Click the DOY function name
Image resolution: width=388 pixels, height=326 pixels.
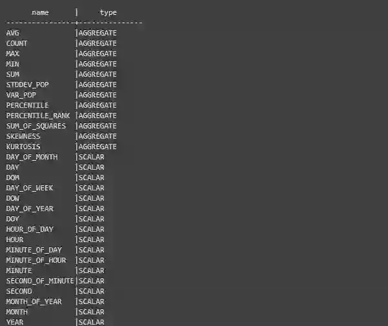(13, 219)
